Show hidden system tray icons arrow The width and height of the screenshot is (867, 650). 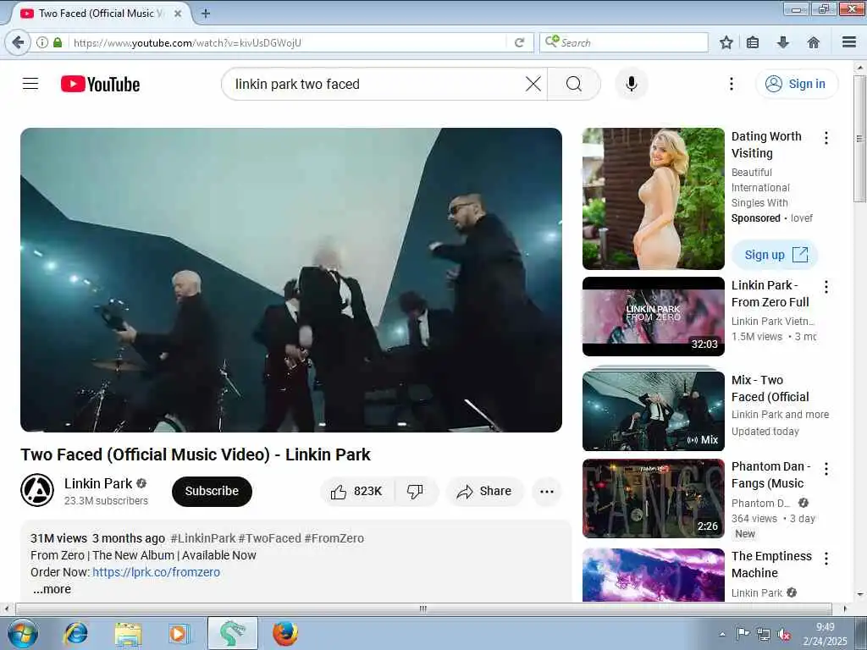coord(722,635)
